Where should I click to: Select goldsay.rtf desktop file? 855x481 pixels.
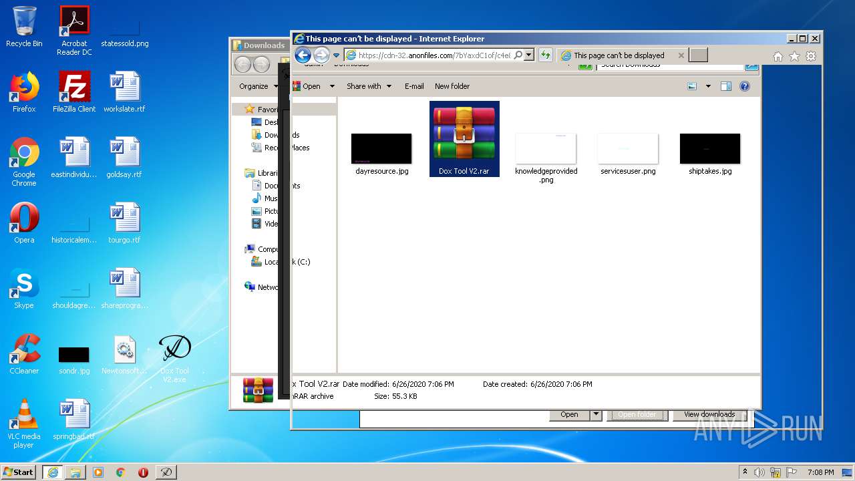click(x=125, y=158)
